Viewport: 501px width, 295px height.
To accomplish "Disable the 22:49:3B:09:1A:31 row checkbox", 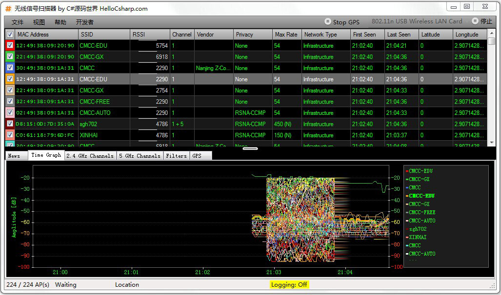I will pyautogui.click(x=10, y=90).
